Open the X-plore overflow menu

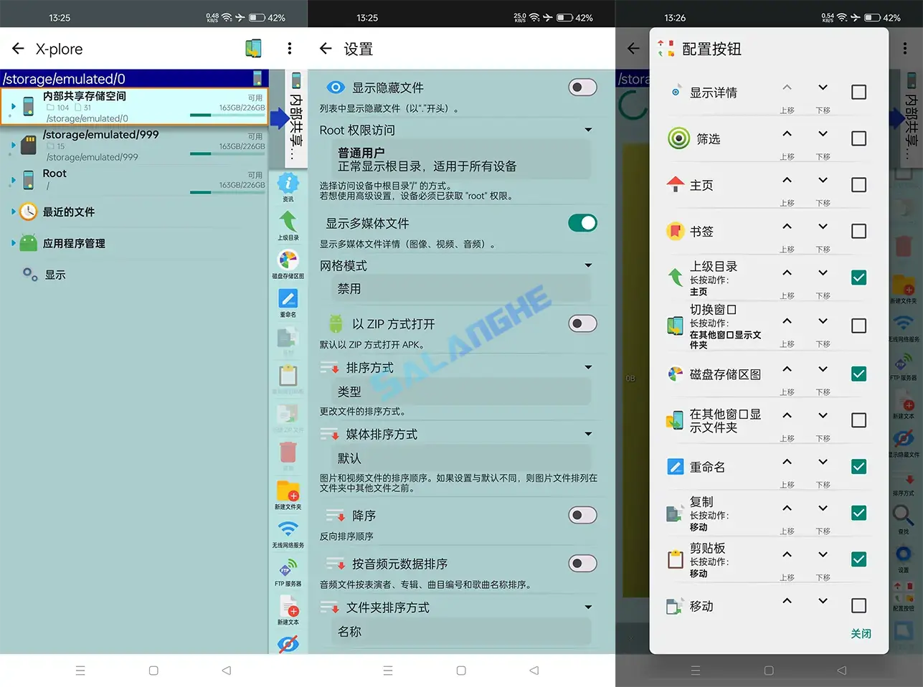pos(290,48)
